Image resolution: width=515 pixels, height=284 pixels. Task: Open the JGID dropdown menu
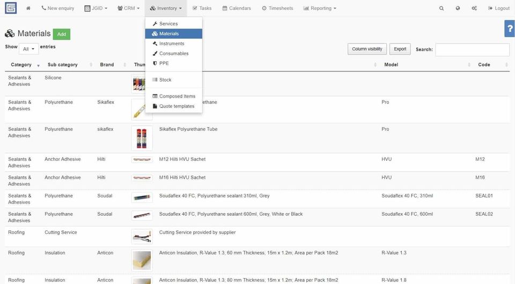coord(96,8)
